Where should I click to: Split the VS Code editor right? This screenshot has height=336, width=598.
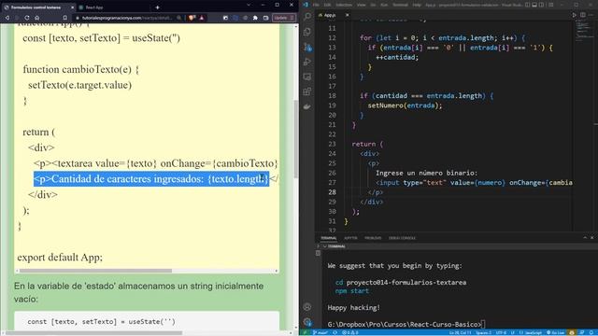coord(583,15)
